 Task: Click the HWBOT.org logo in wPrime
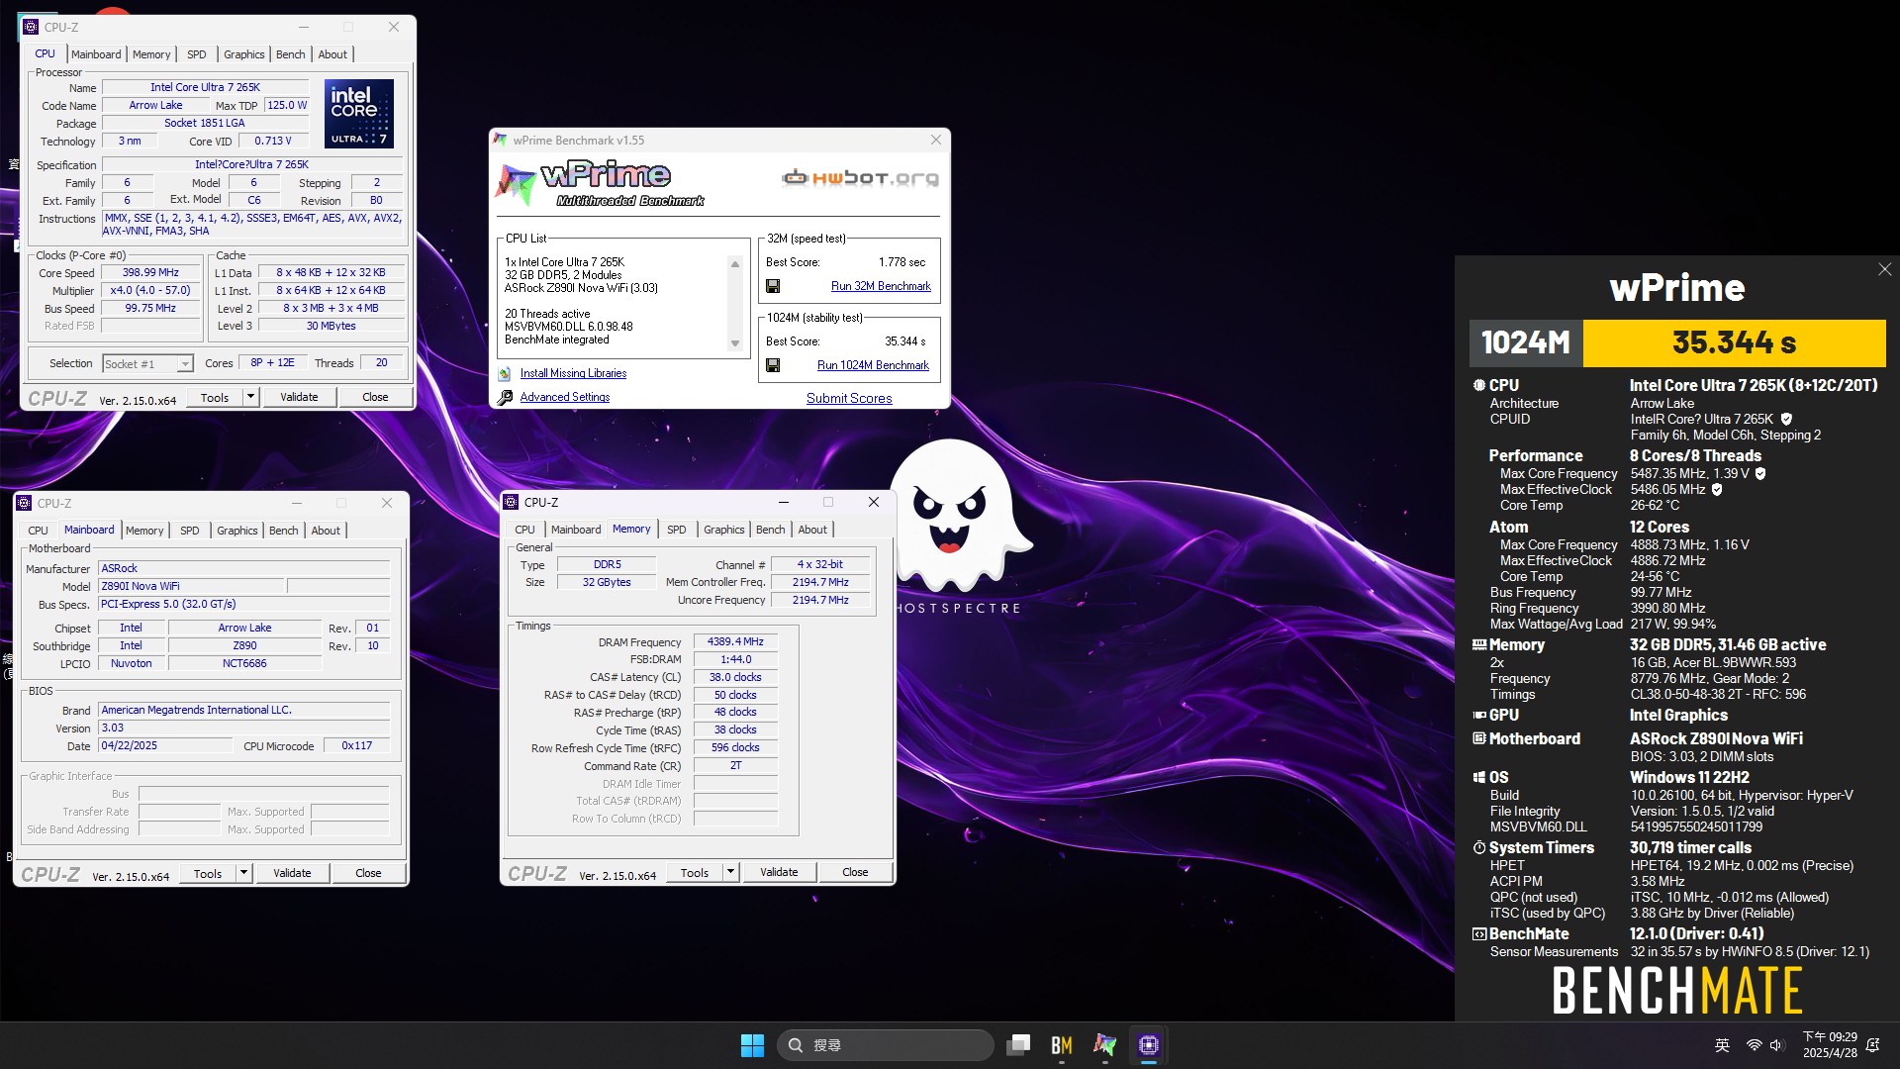click(860, 178)
